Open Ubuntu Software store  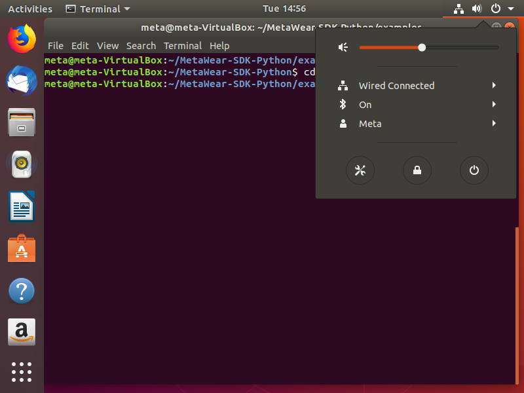click(x=22, y=249)
